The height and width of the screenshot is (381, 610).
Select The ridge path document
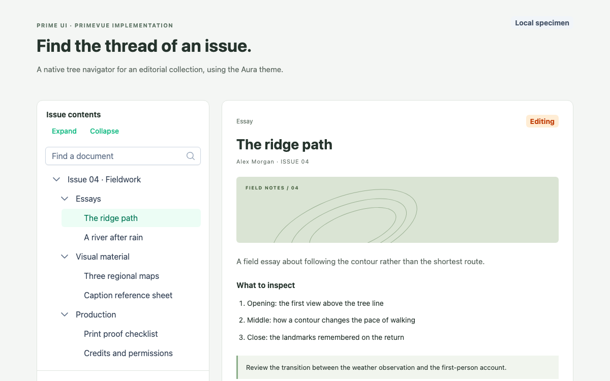point(131,218)
